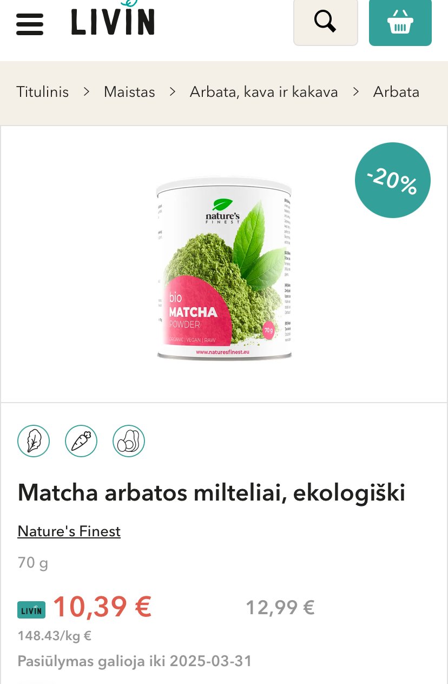The width and height of the screenshot is (448, 684).
Task: Open the Arbata breadcrumb category
Action: 396,92
